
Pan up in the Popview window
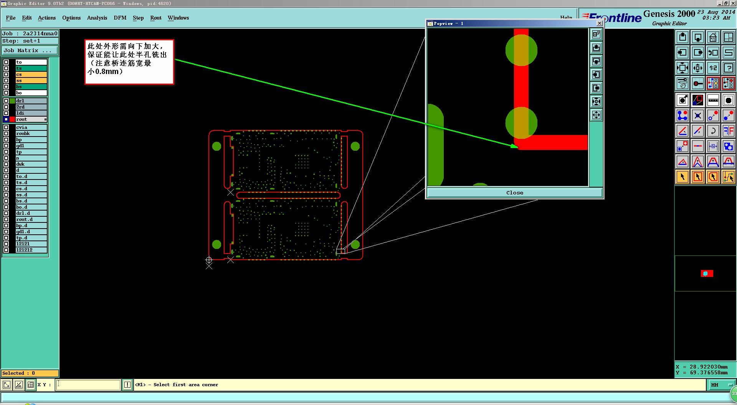coord(596,48)
